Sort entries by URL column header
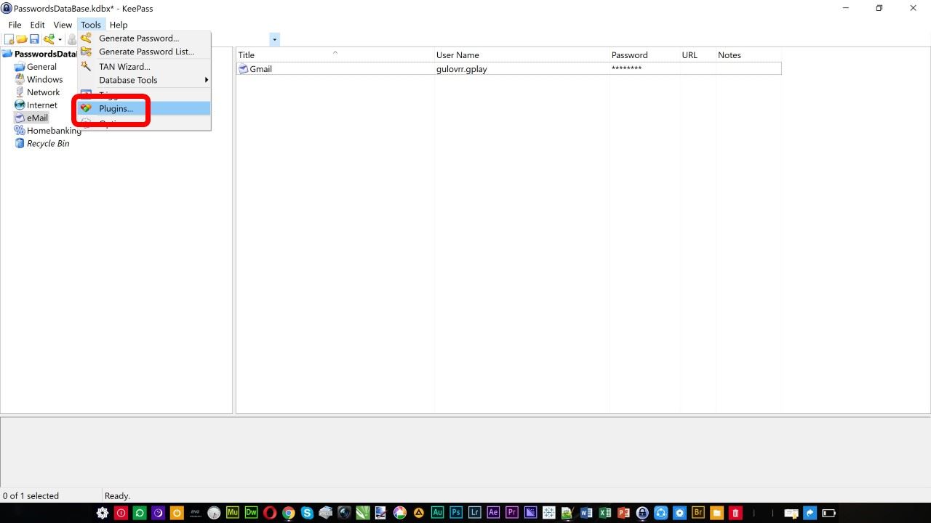 (x=697, y=55)
